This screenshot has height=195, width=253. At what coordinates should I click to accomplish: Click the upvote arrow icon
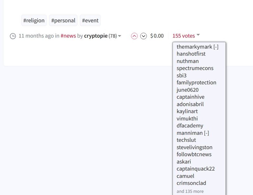tap(134, 36)
